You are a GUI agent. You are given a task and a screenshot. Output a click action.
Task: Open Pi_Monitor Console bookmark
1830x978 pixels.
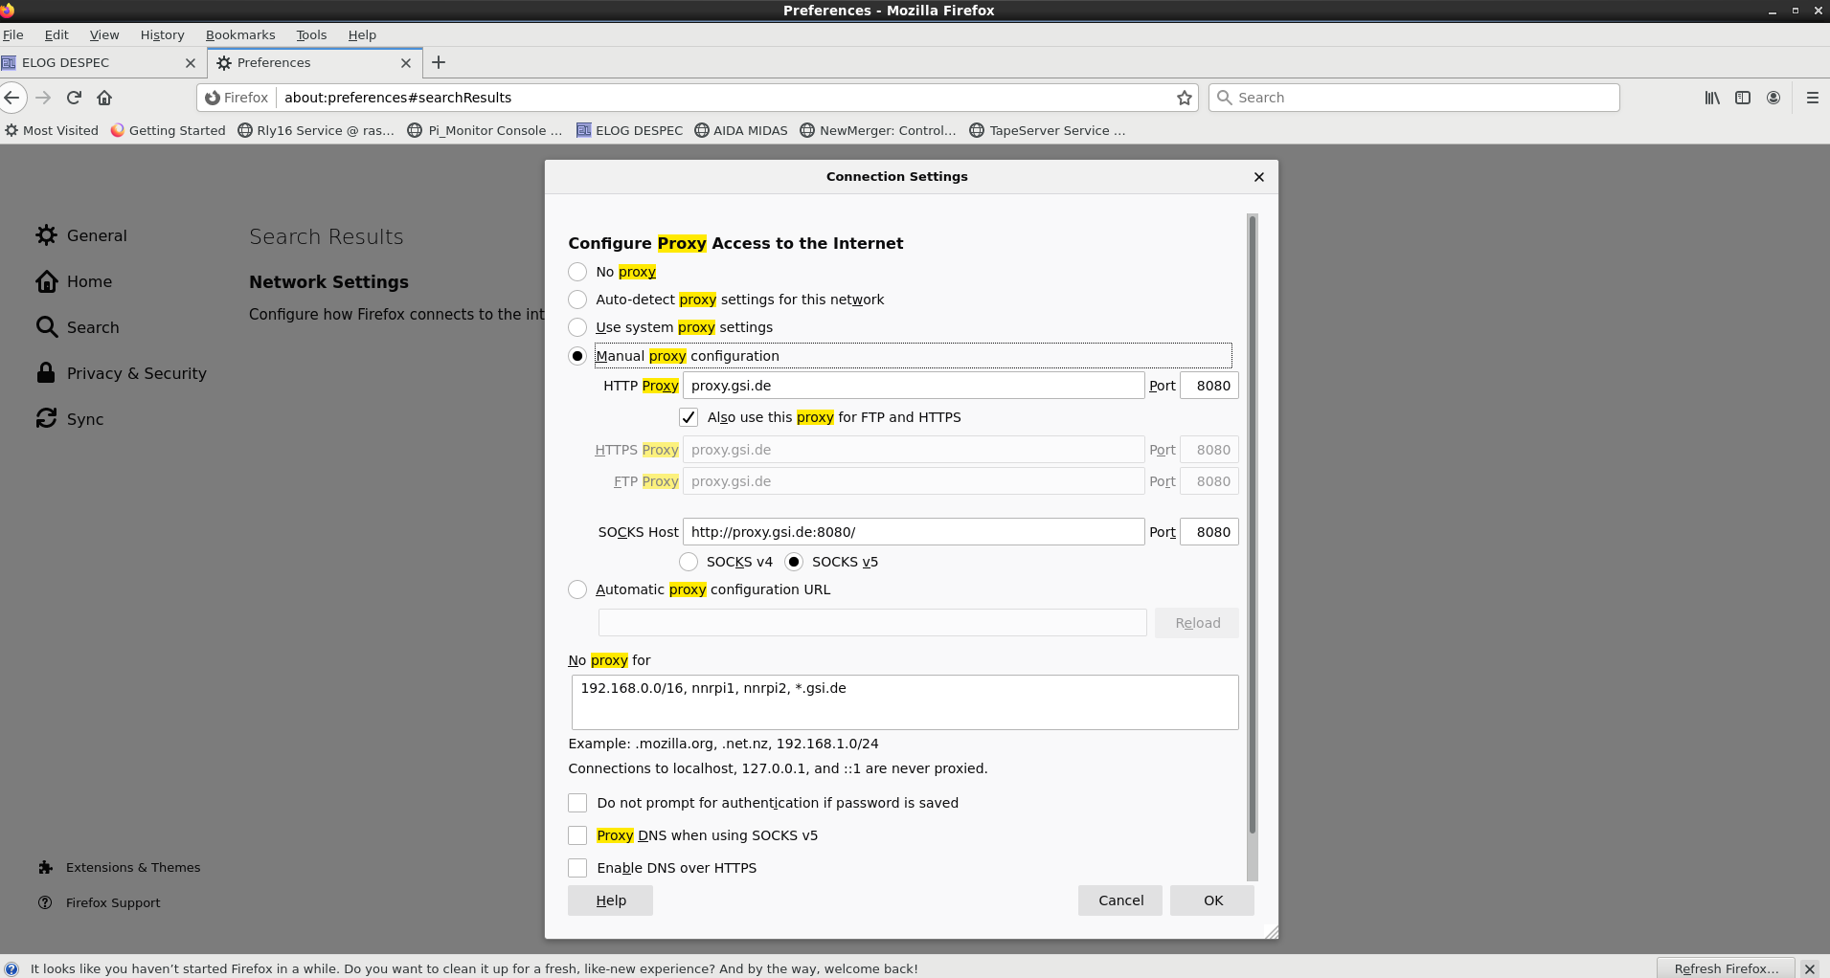(485, 131)
